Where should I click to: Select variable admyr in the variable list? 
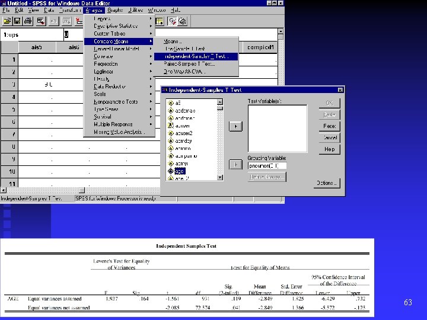[178, 164]
